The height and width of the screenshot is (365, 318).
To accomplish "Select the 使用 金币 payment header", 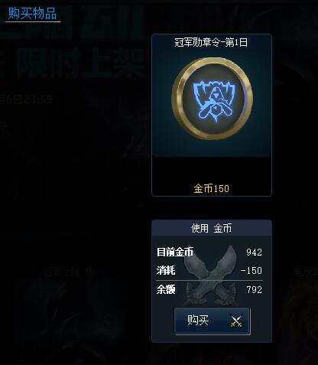I will click(212, 228).
